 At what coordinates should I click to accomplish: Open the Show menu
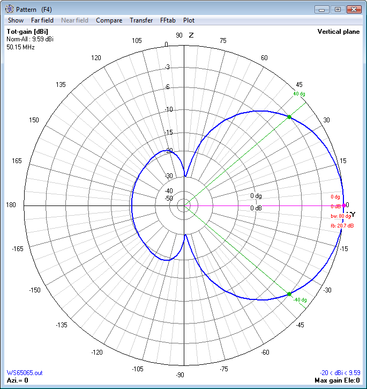point(16,20)
